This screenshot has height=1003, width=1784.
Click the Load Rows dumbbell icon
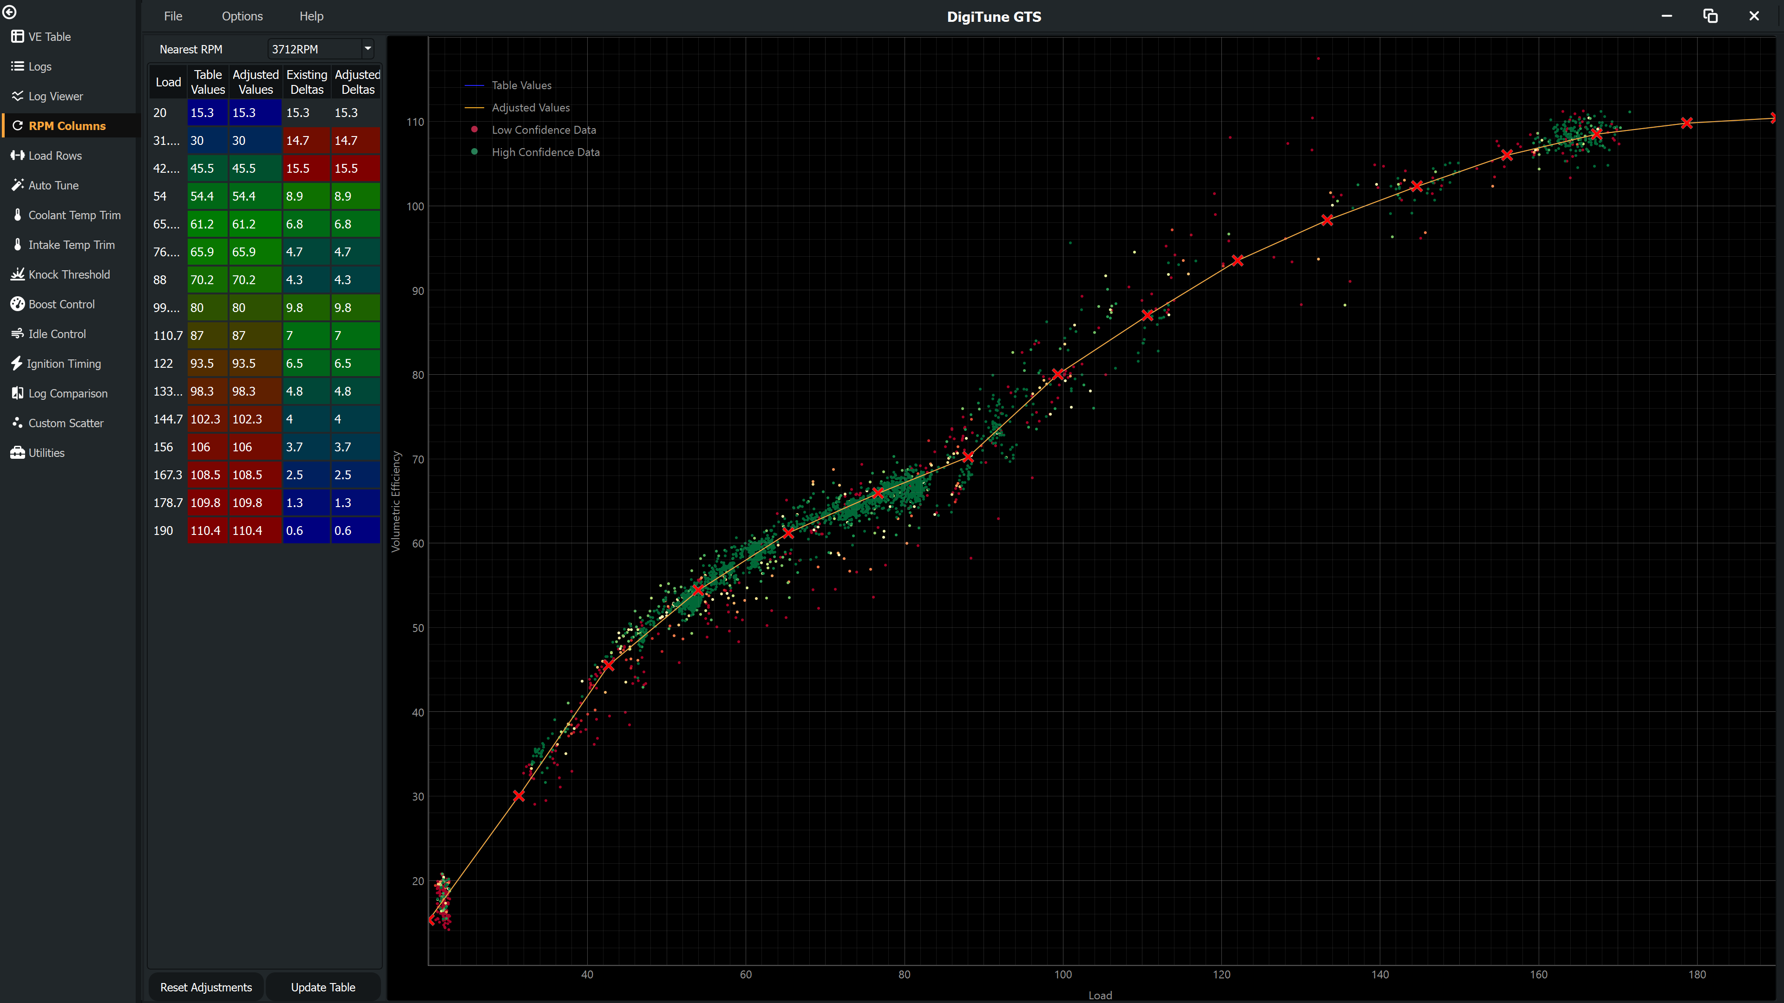17,156
